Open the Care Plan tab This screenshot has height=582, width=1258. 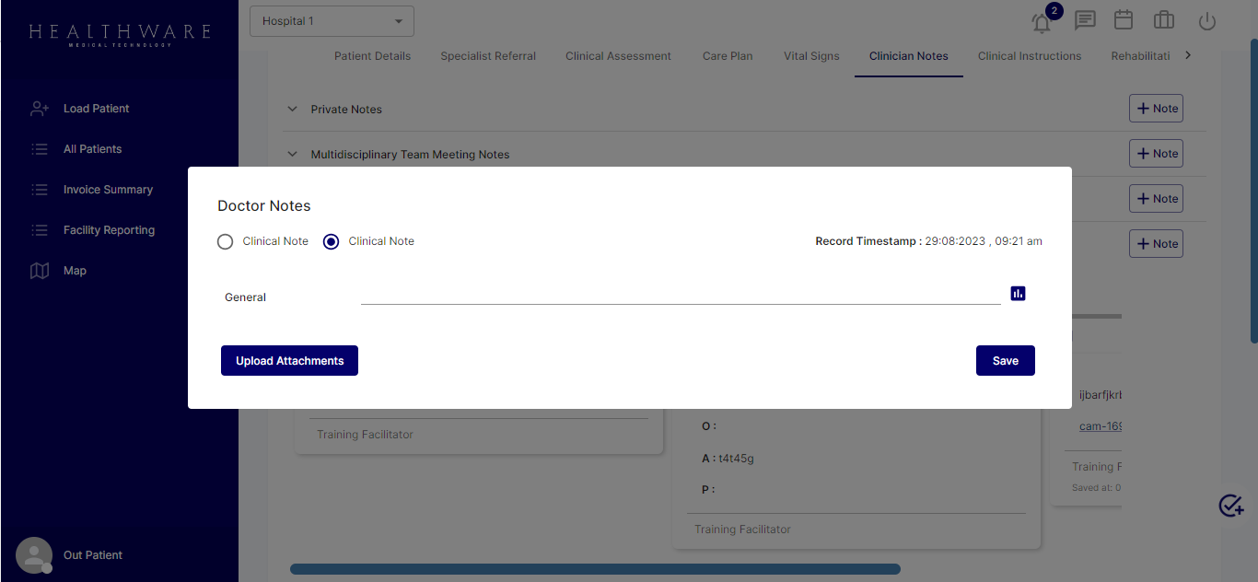click(728, 56)
